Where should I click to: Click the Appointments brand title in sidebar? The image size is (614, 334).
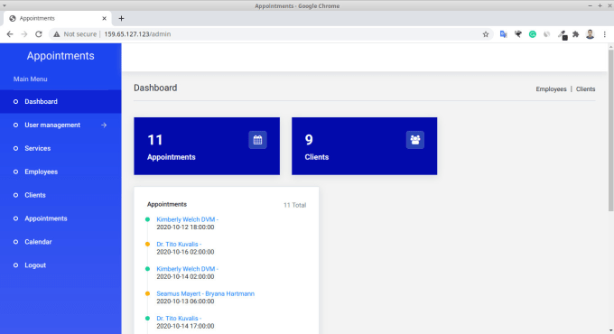tap(60, 56)
